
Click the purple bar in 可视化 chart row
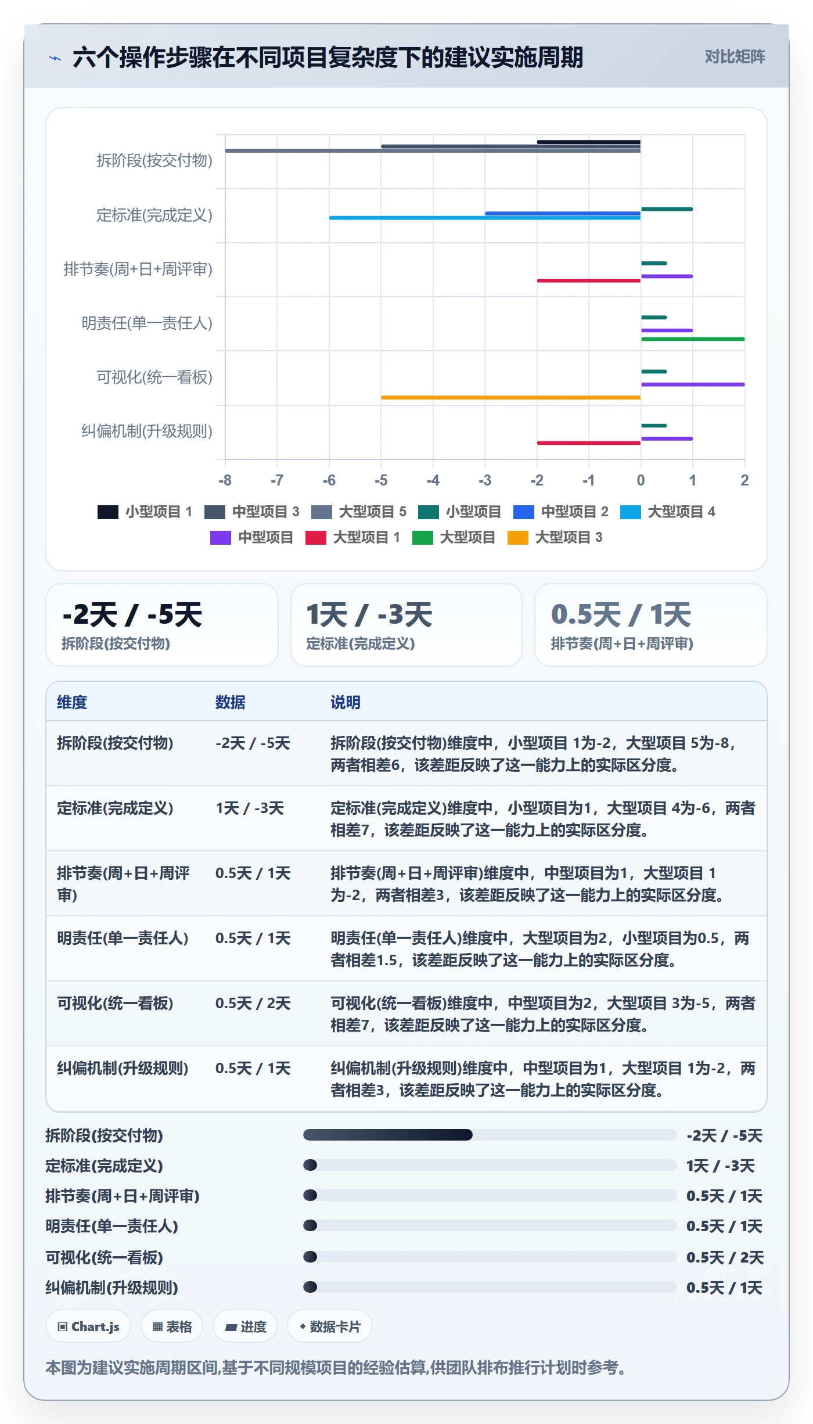click(693, 384)
